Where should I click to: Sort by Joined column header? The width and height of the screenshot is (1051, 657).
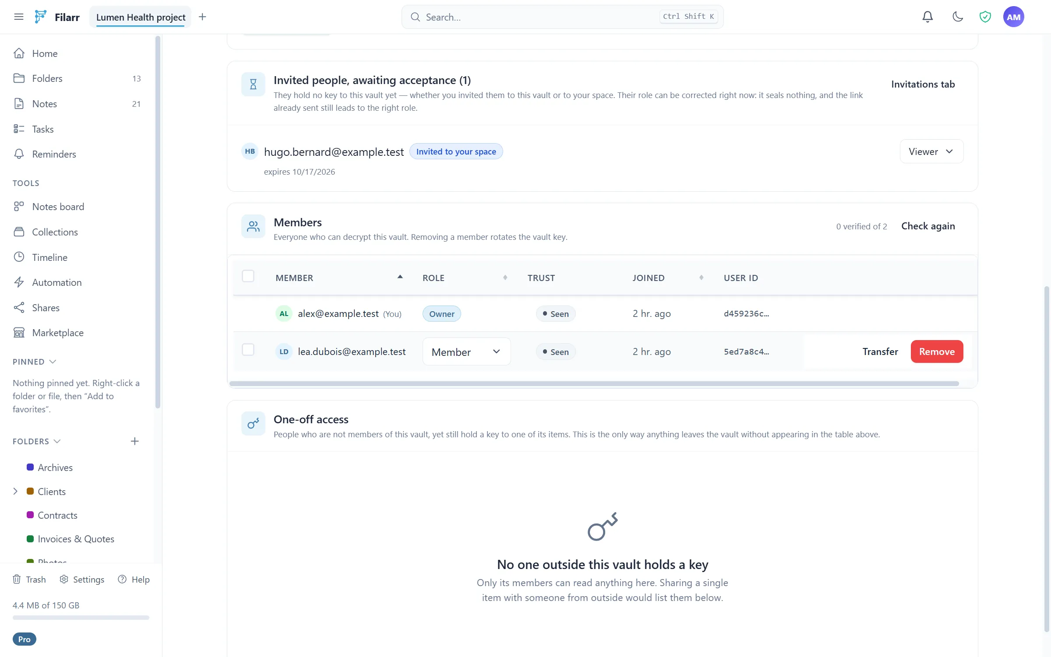pyautogui.click(x=668, y=278)
